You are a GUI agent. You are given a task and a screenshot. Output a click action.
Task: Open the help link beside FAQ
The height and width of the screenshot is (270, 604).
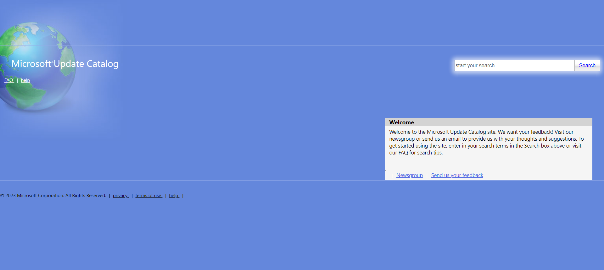(25, 80)
